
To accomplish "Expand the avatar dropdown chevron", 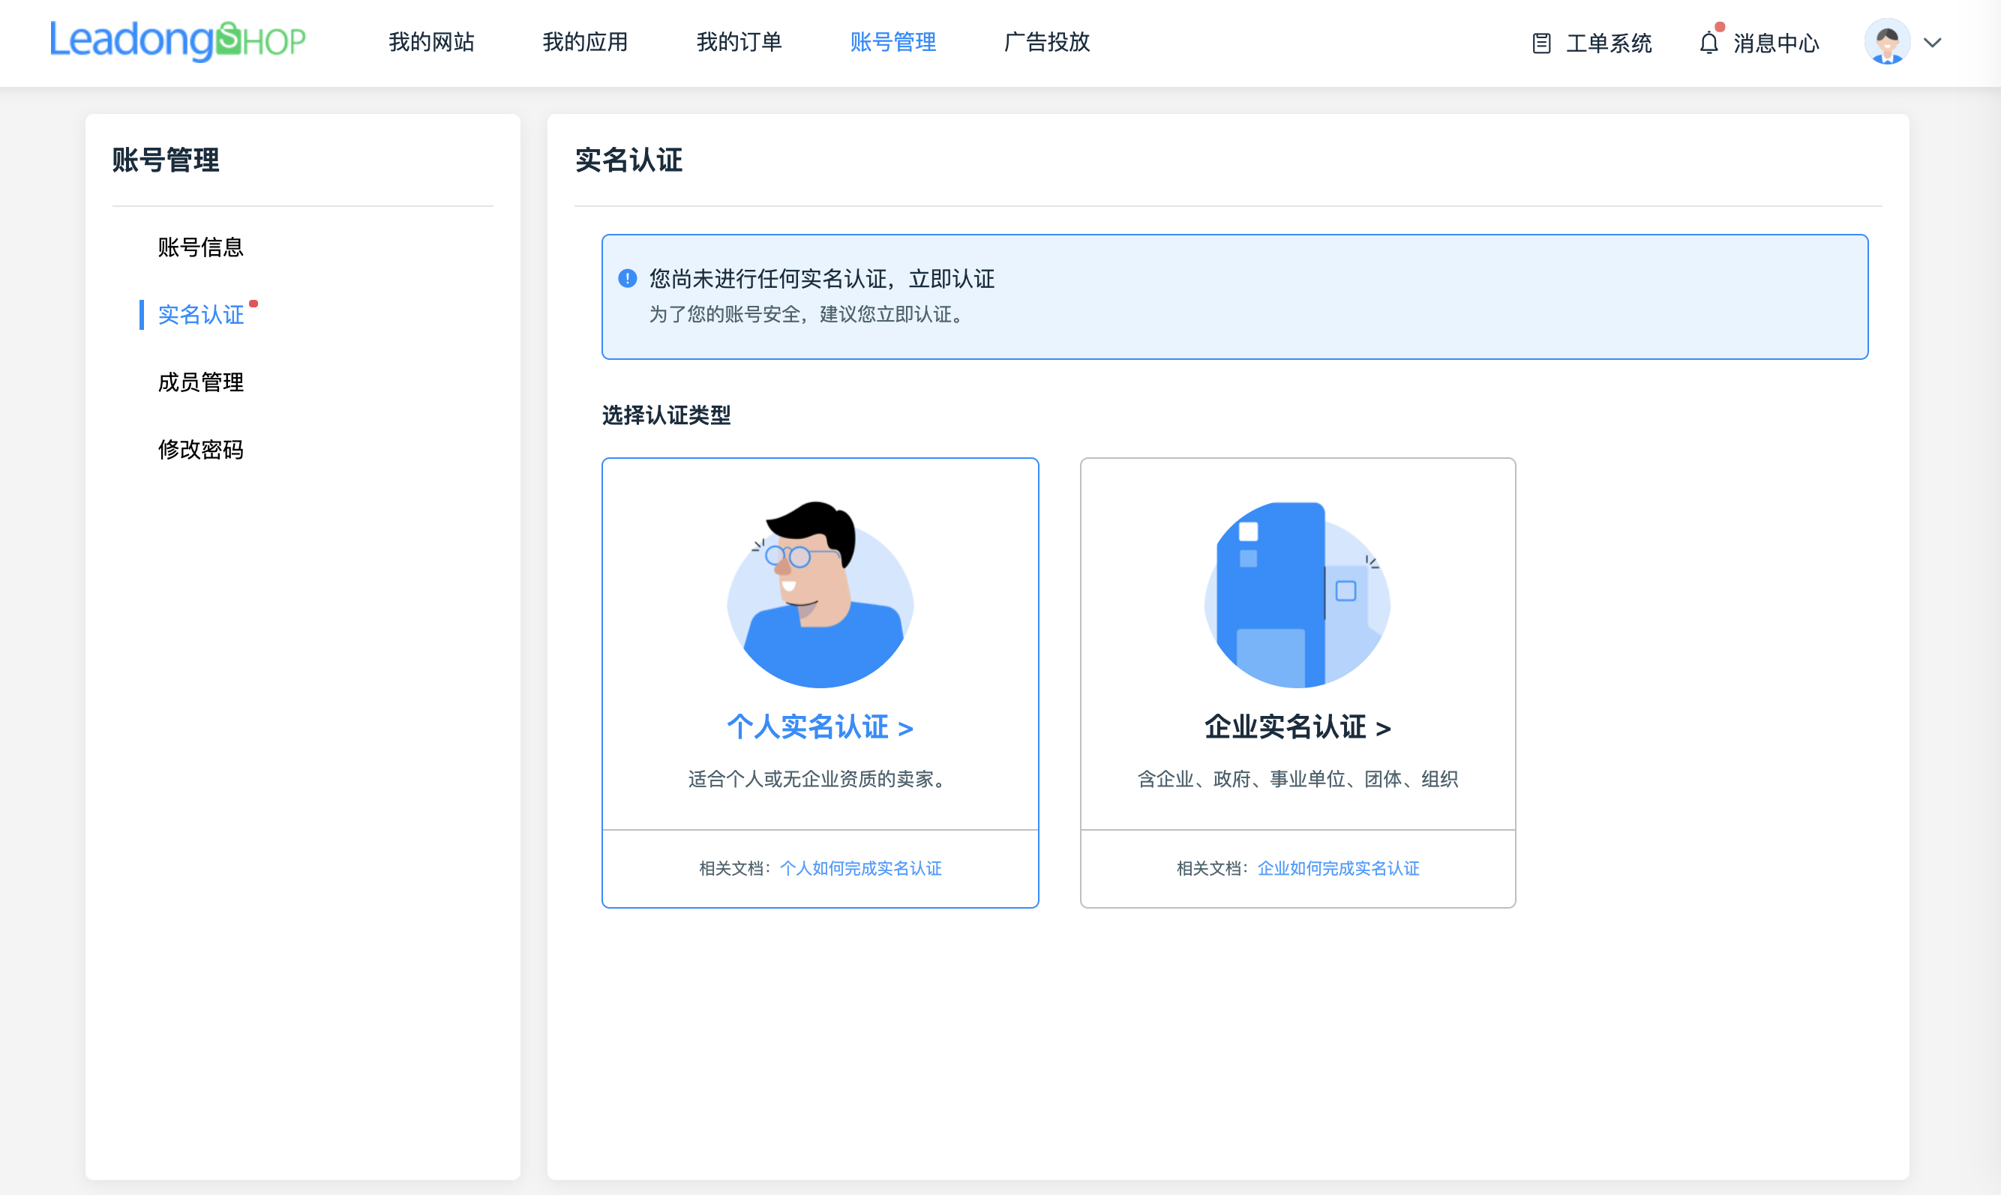I will tap(1933, 43).
